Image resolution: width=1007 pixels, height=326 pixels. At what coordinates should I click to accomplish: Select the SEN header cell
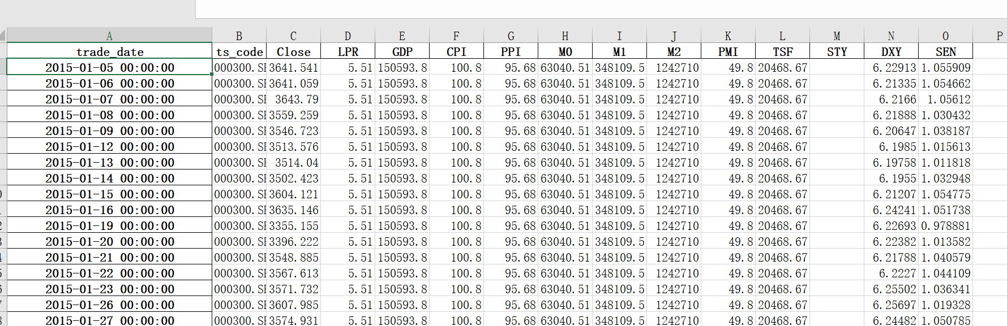pyautogui.click(x=945, y=51)
